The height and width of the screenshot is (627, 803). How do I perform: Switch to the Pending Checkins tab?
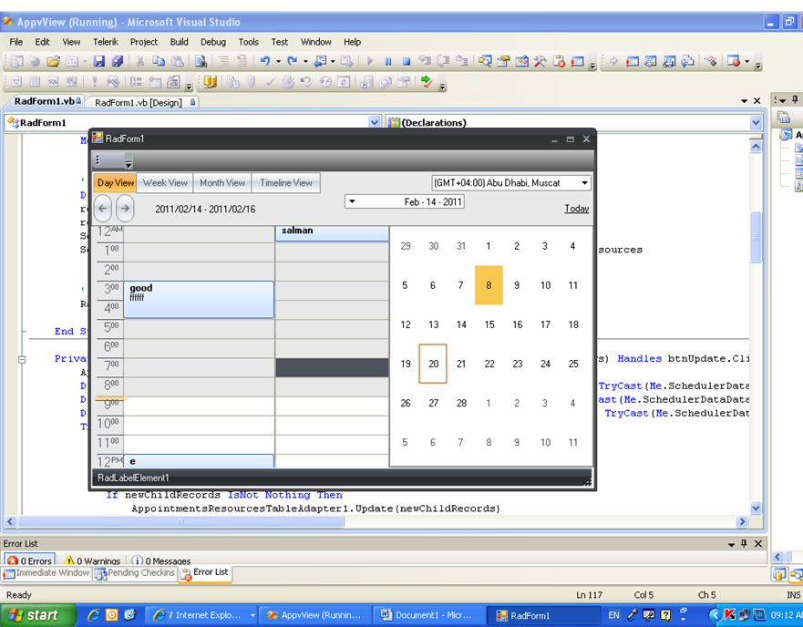pos(135,573)
